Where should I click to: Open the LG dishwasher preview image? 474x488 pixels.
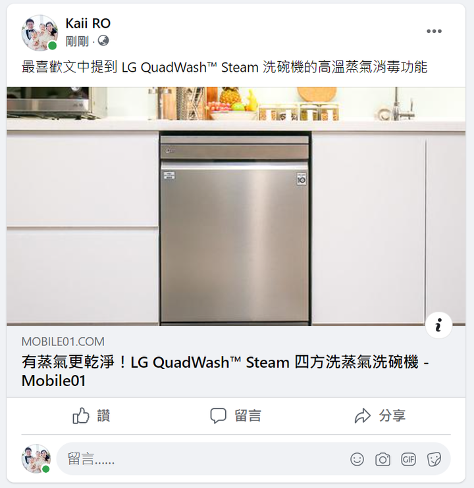click(x=236, y=207)
